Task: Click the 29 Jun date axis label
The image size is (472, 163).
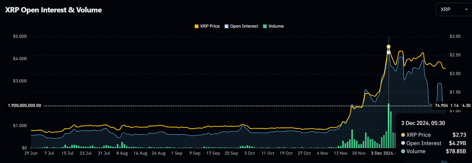Action: [x=31, y=153]
